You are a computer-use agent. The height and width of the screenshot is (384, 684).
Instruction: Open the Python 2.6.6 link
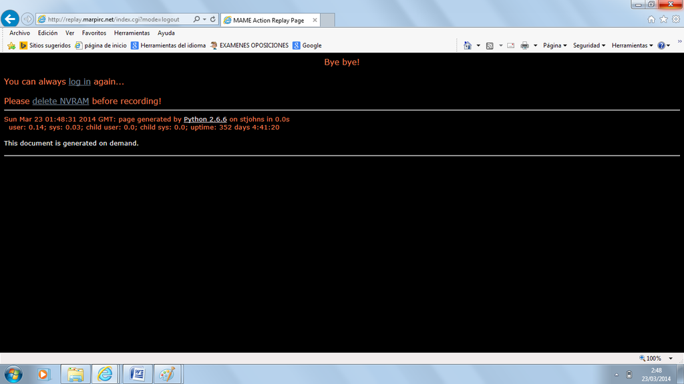coord(205,119)
